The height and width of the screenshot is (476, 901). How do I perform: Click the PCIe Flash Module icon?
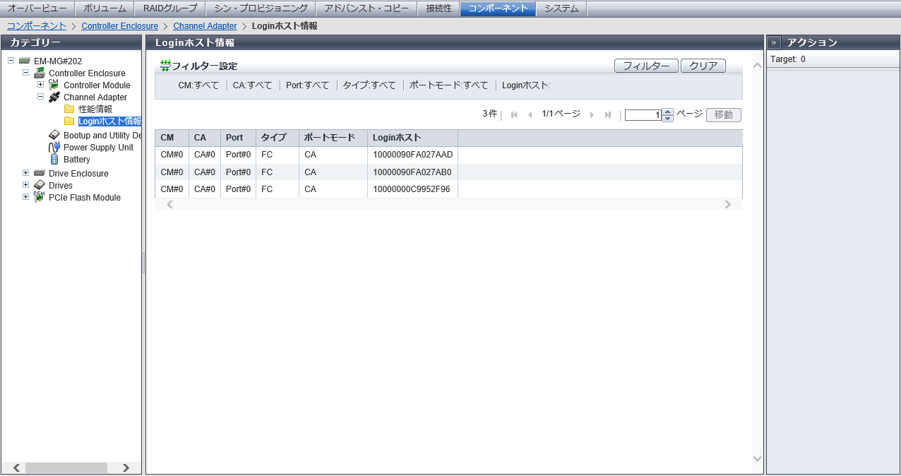pyautogui.click(x=40, y=198)
